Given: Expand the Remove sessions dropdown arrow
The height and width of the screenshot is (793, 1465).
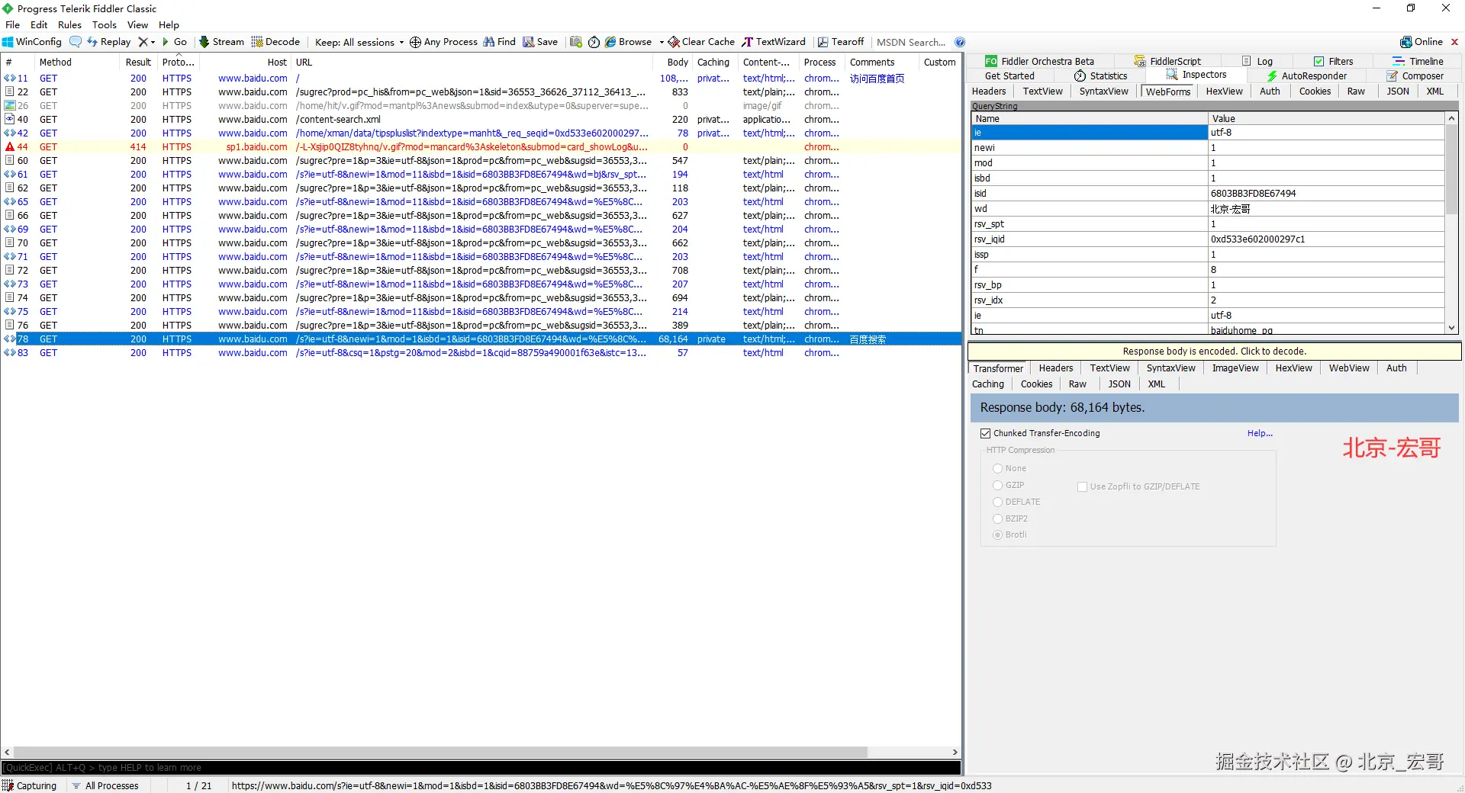Looking at the screenshot, I should point(153,42).
